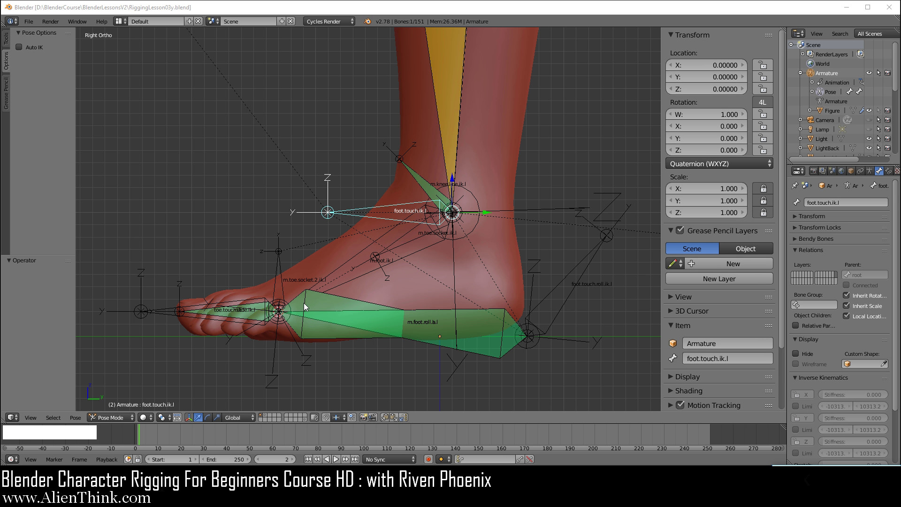The image size is (901, 507).
Task: Click the foot.touch.ik.l name field
Action: [x=846, y=202]
